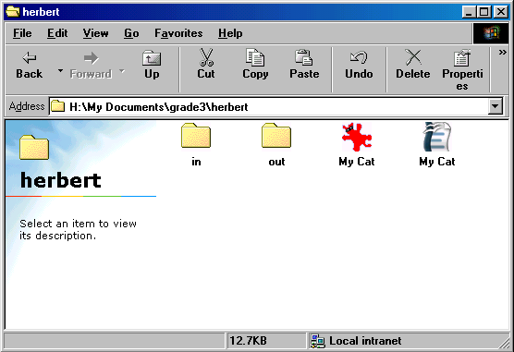This screenshot has width=514, height=352.
Task: Click the Local intranet zone icon
Action: (x=317, y=341)
